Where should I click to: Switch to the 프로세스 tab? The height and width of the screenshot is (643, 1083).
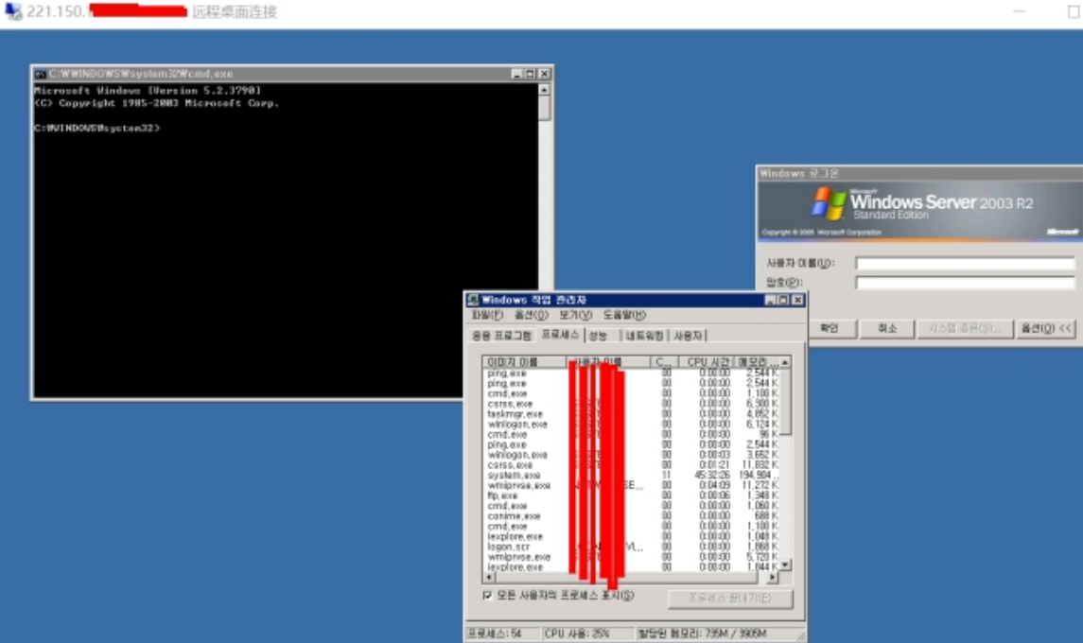[x=560, y=335]
